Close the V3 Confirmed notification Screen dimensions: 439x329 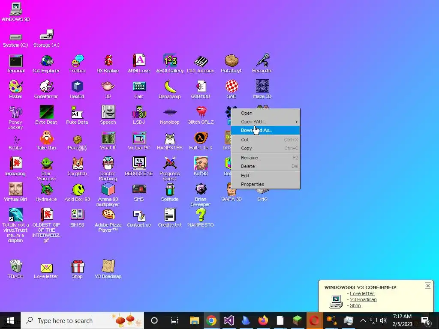(428, 286)
